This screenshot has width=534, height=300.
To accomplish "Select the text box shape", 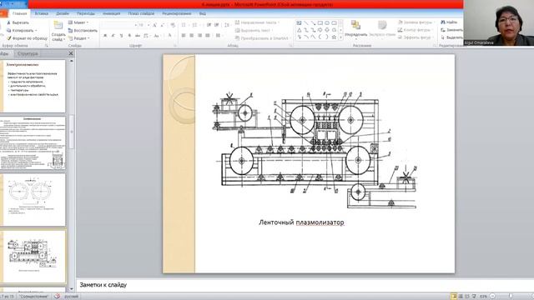I will click(x=299, y=23).
